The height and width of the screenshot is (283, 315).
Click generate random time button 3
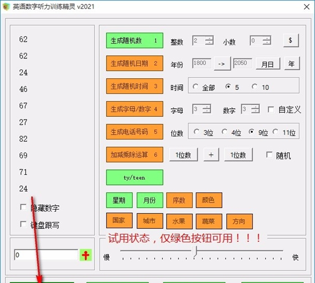[x=134, y=86]
